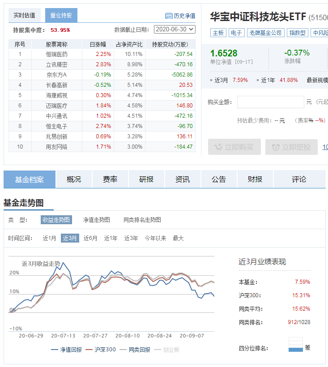Screen dimensions: 328x367
Task: Choose 同类排名走势图 chart type
Action: coord(142,220)
